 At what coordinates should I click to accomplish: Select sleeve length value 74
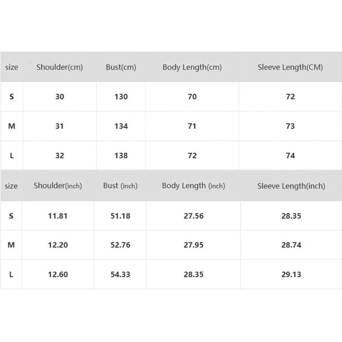(290, 156)
